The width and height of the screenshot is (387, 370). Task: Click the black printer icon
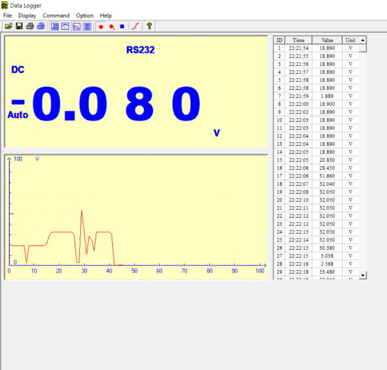(x=30, y=26)
